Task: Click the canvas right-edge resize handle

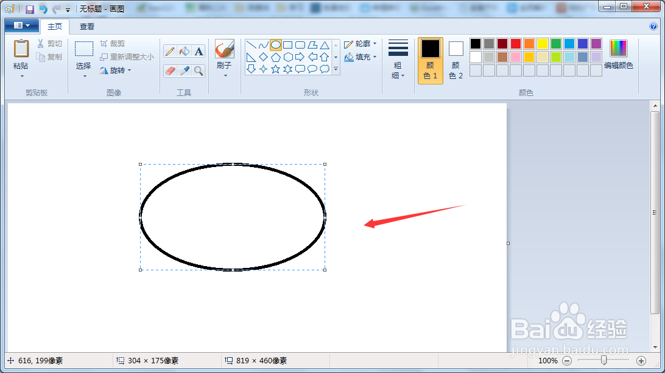Action: click(508, 243)
